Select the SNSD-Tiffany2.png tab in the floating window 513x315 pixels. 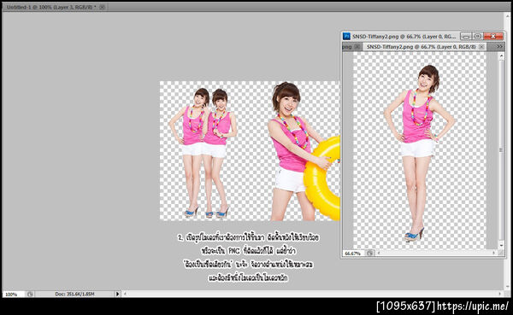[x=421, y=47]
